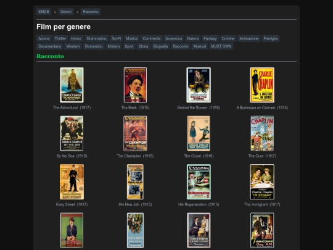Image resolution: width=333 pixels, height=250 pixels.
Task: Pick the Commedia genre tag
Action: pyautogui.click(x=152, y=38)
